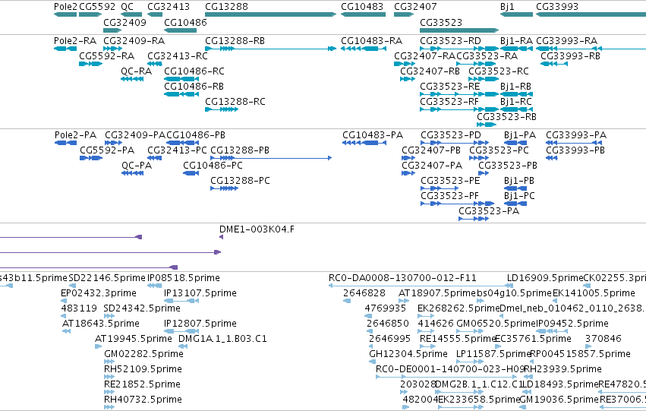Select EST AT19945.5prime

(98, 346)
